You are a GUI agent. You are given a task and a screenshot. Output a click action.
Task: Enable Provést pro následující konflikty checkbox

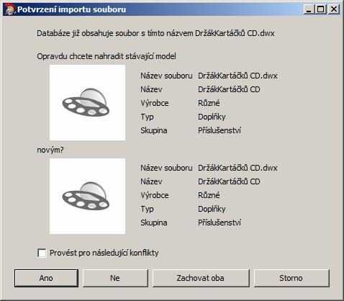pos(42,253)
